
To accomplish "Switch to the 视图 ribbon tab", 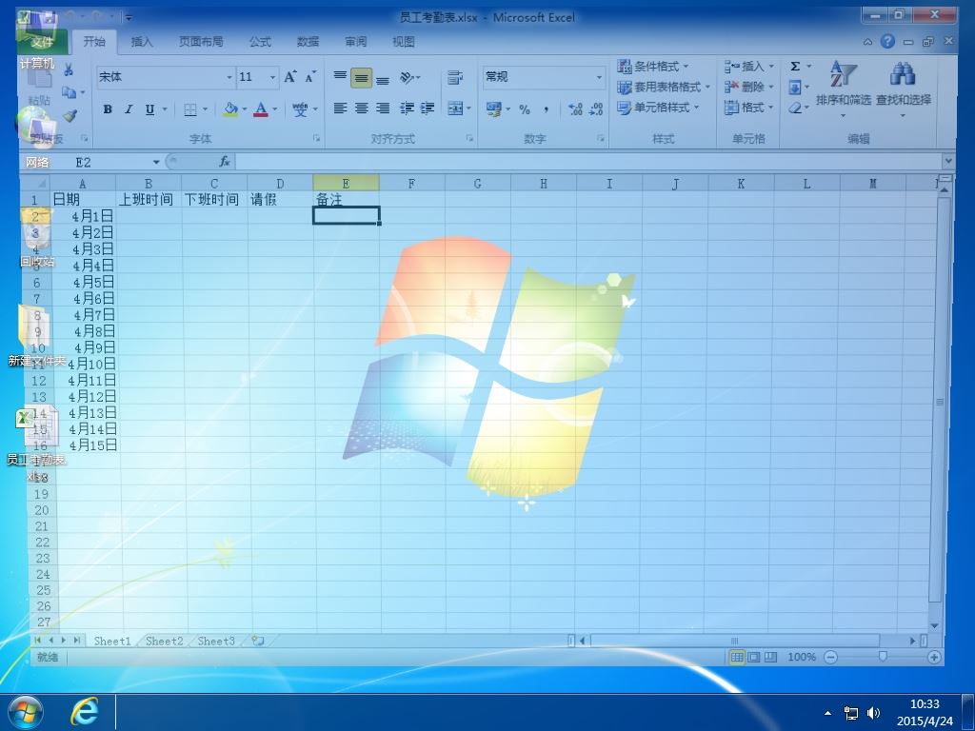I will point(403,42).
